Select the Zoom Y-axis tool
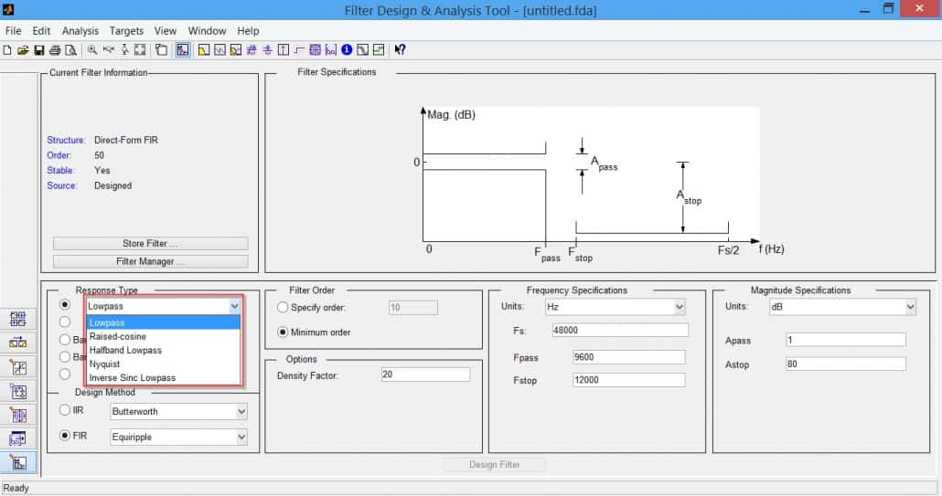The width and height of the screenshot is (942, 496). (x=124, y=50)
